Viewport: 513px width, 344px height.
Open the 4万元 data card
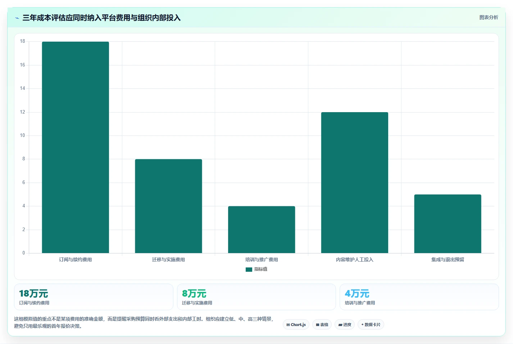pyautogui.click(x=419, y=297)
